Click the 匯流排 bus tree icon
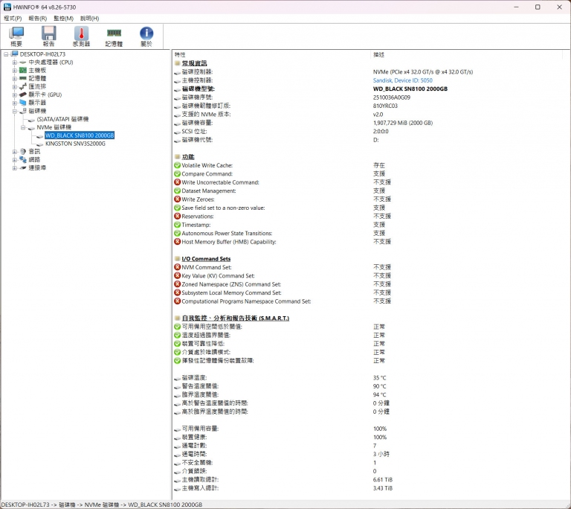The height and width of the screenshot is (509, 571). click(23, 86)
